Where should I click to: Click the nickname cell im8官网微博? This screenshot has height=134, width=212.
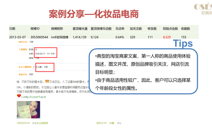[60, 37]
